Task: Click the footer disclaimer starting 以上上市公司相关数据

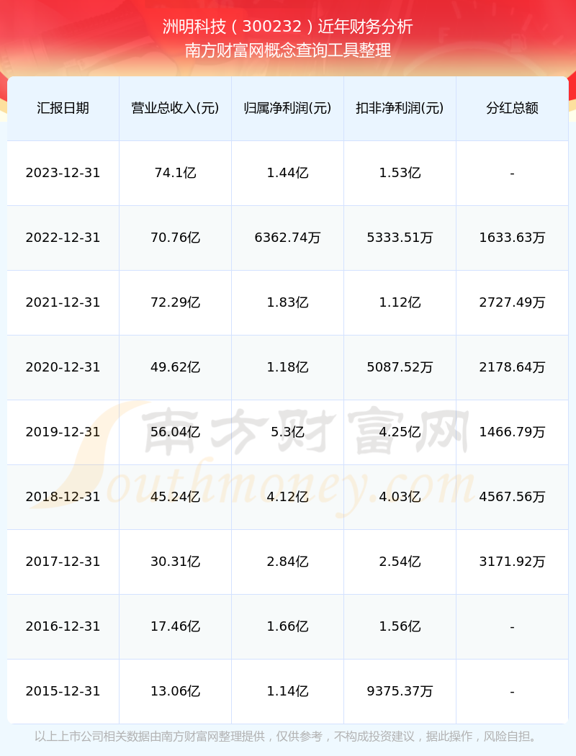Action: coord(288,737)
